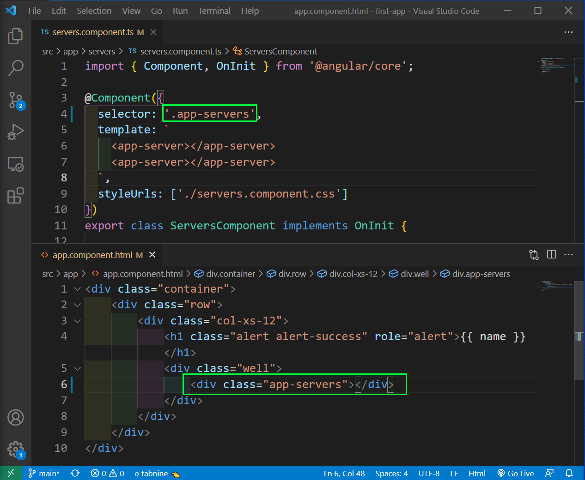Viewport: 585px width, 480px height.
Task: Open the Go menu
Action: tap(157, 11)
